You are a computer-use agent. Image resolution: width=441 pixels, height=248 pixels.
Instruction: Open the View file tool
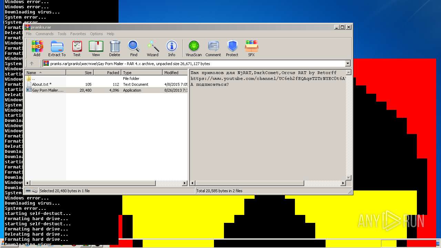click(x=96, y=48)
